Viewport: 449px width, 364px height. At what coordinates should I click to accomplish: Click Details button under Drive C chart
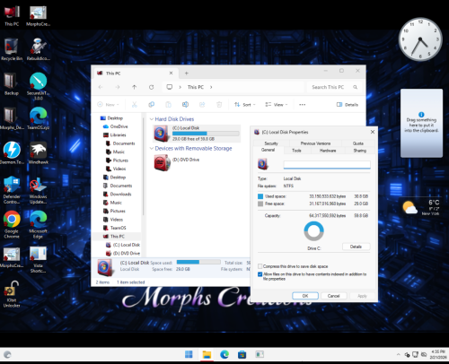point(356,247)
